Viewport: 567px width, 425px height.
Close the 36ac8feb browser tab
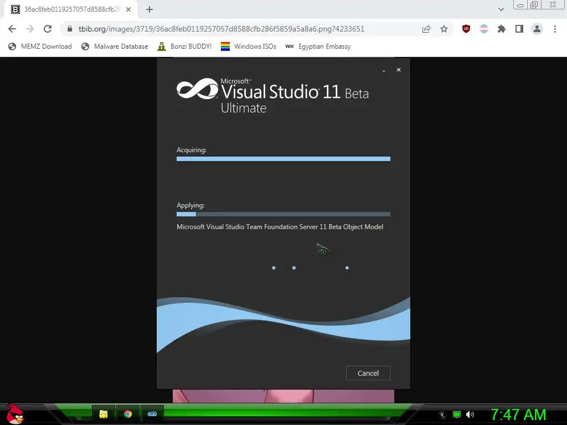(x=128, y=9)
